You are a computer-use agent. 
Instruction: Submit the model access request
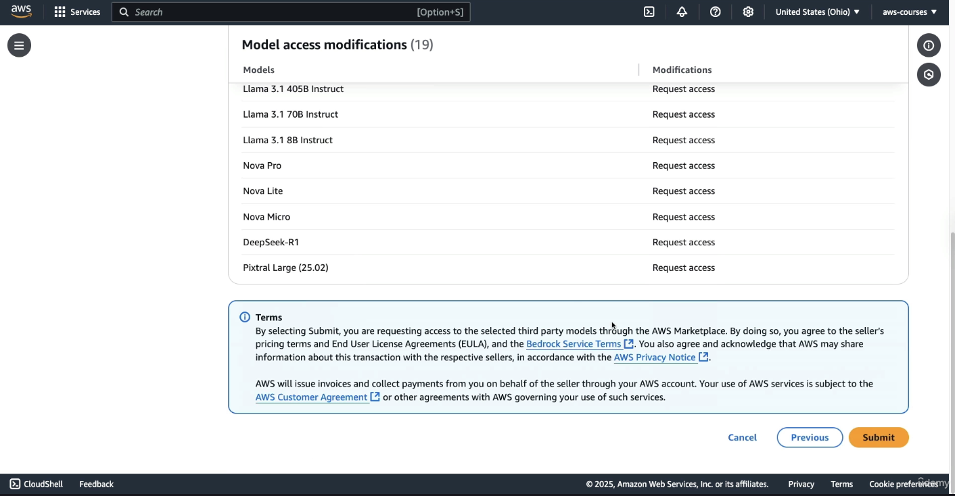[x=879, y=437]
